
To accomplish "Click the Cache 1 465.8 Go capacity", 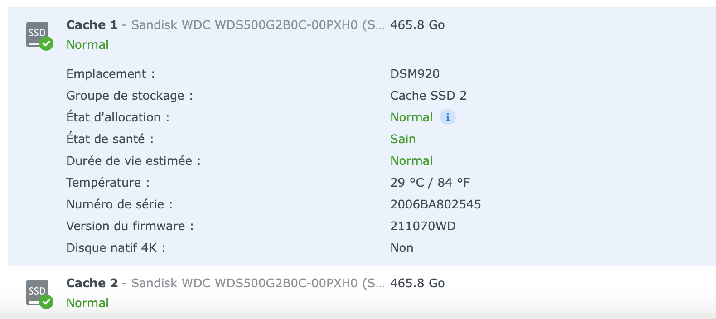I will [x=417, y=25].
